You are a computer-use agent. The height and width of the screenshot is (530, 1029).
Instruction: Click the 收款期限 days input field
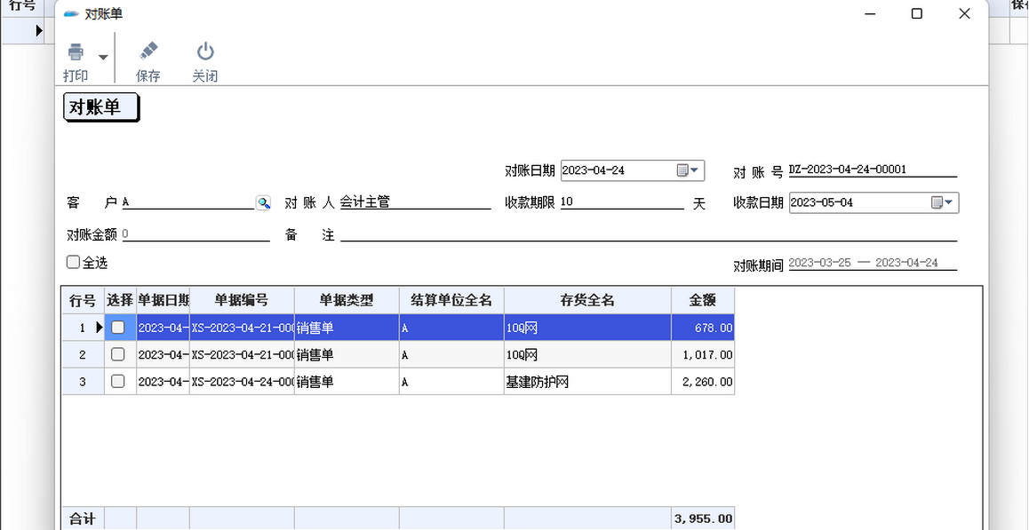point(621,202)
